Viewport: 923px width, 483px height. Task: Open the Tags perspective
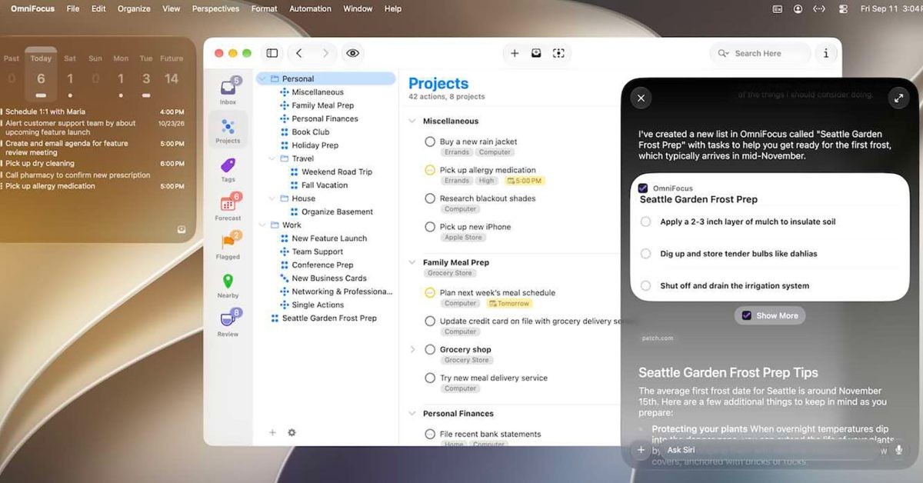click(x=228, y=168)
